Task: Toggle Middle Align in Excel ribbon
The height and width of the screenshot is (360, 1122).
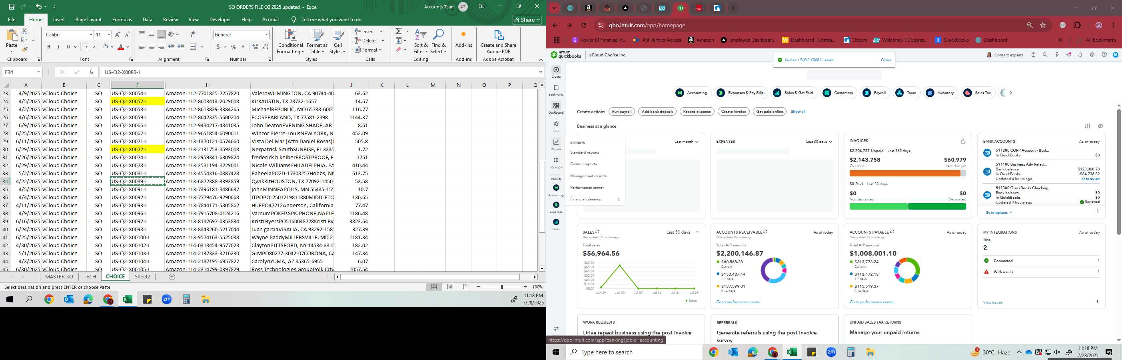Action: tap(152, 34)
